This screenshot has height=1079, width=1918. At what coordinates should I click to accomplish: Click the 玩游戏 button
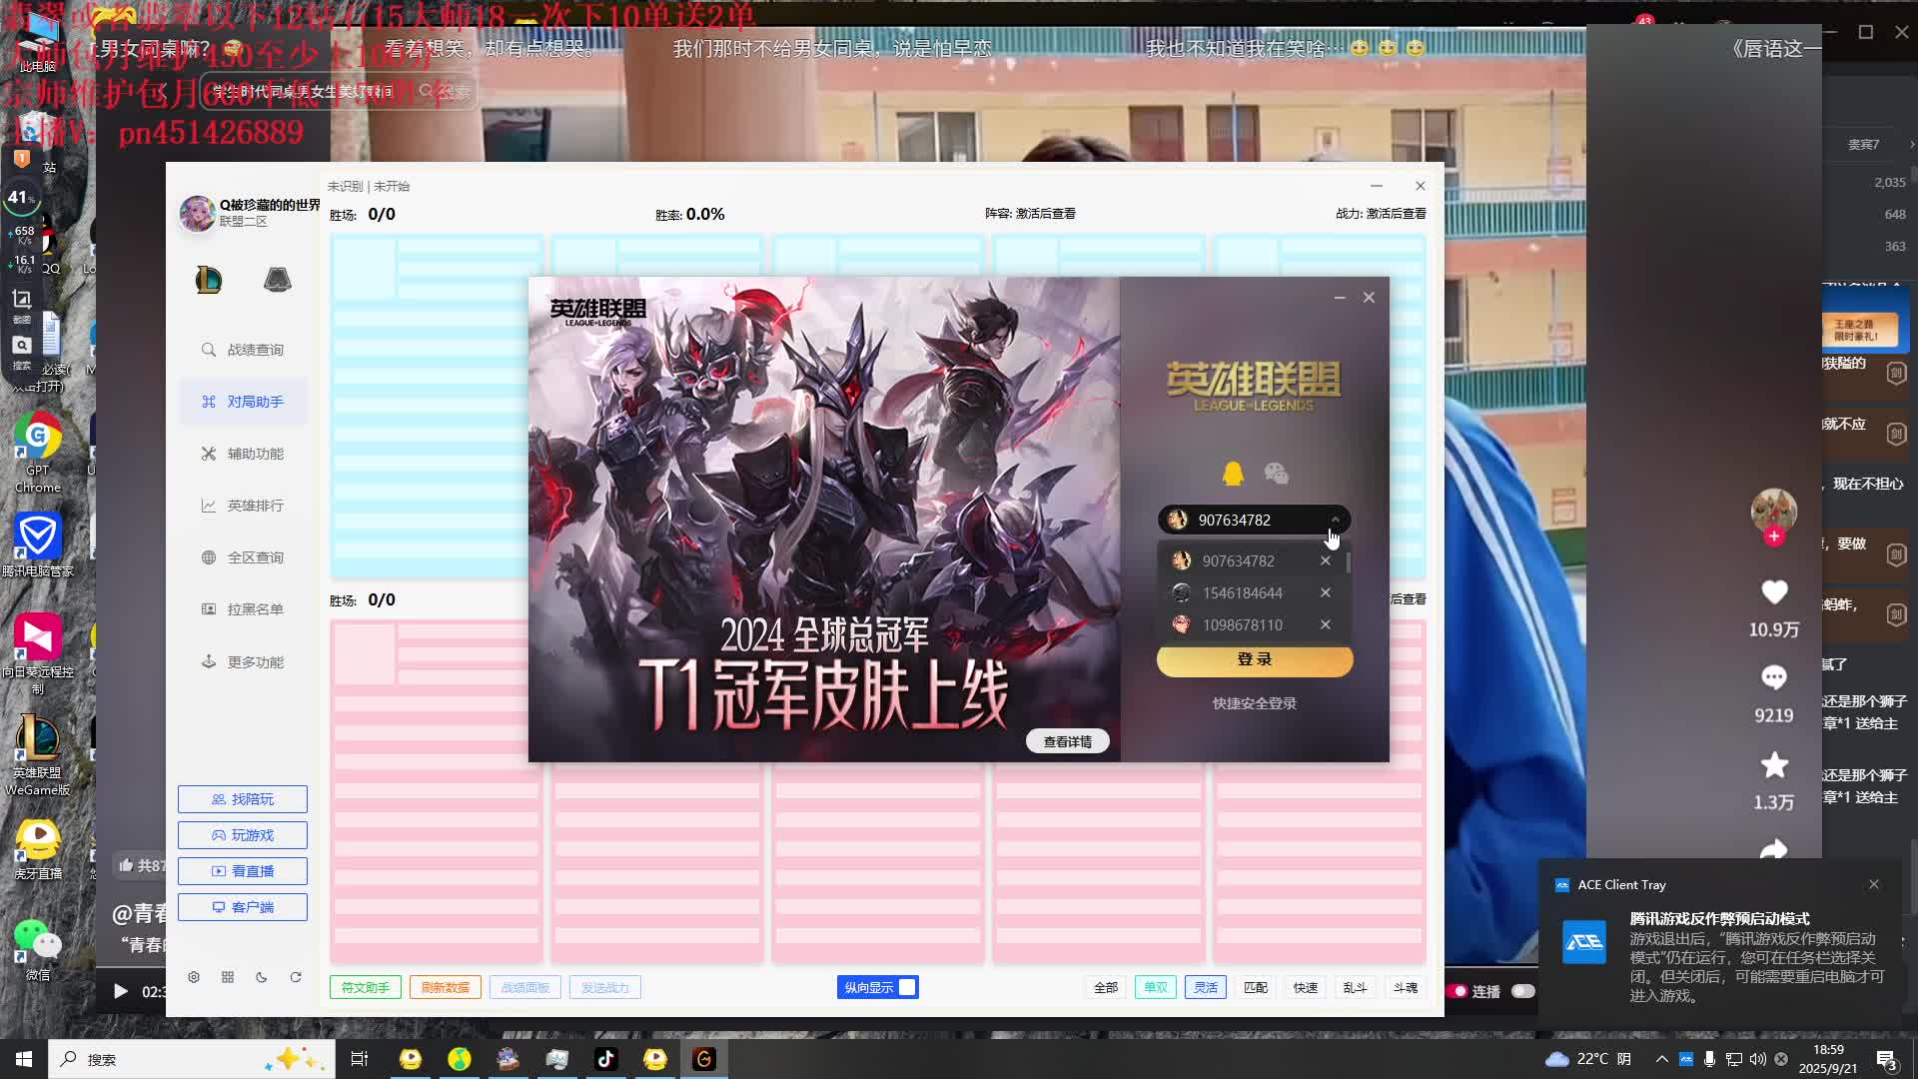(243, 835)
